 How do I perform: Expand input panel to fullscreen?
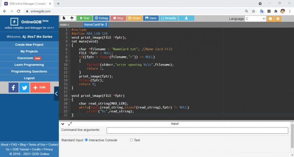70,124
